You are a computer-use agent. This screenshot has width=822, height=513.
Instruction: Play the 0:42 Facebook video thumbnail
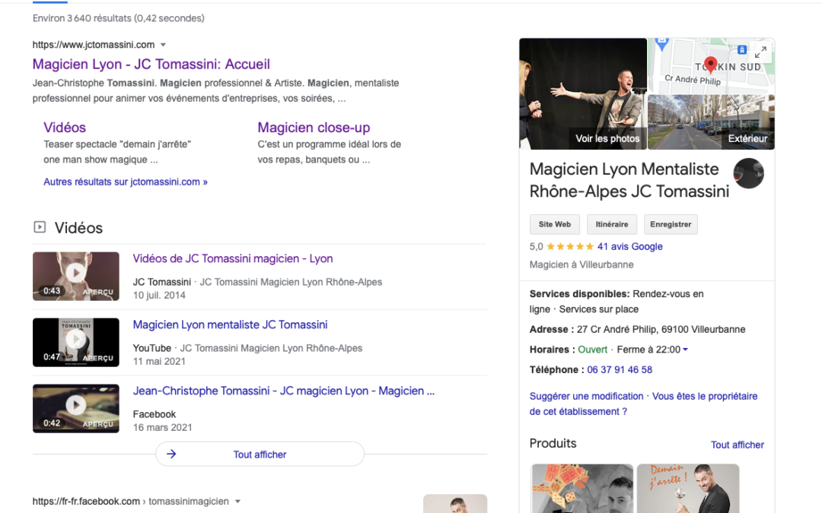(75, 407)
